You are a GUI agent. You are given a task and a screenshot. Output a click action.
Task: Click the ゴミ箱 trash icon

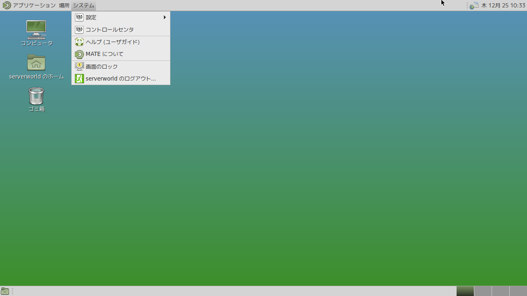[36, 96]
